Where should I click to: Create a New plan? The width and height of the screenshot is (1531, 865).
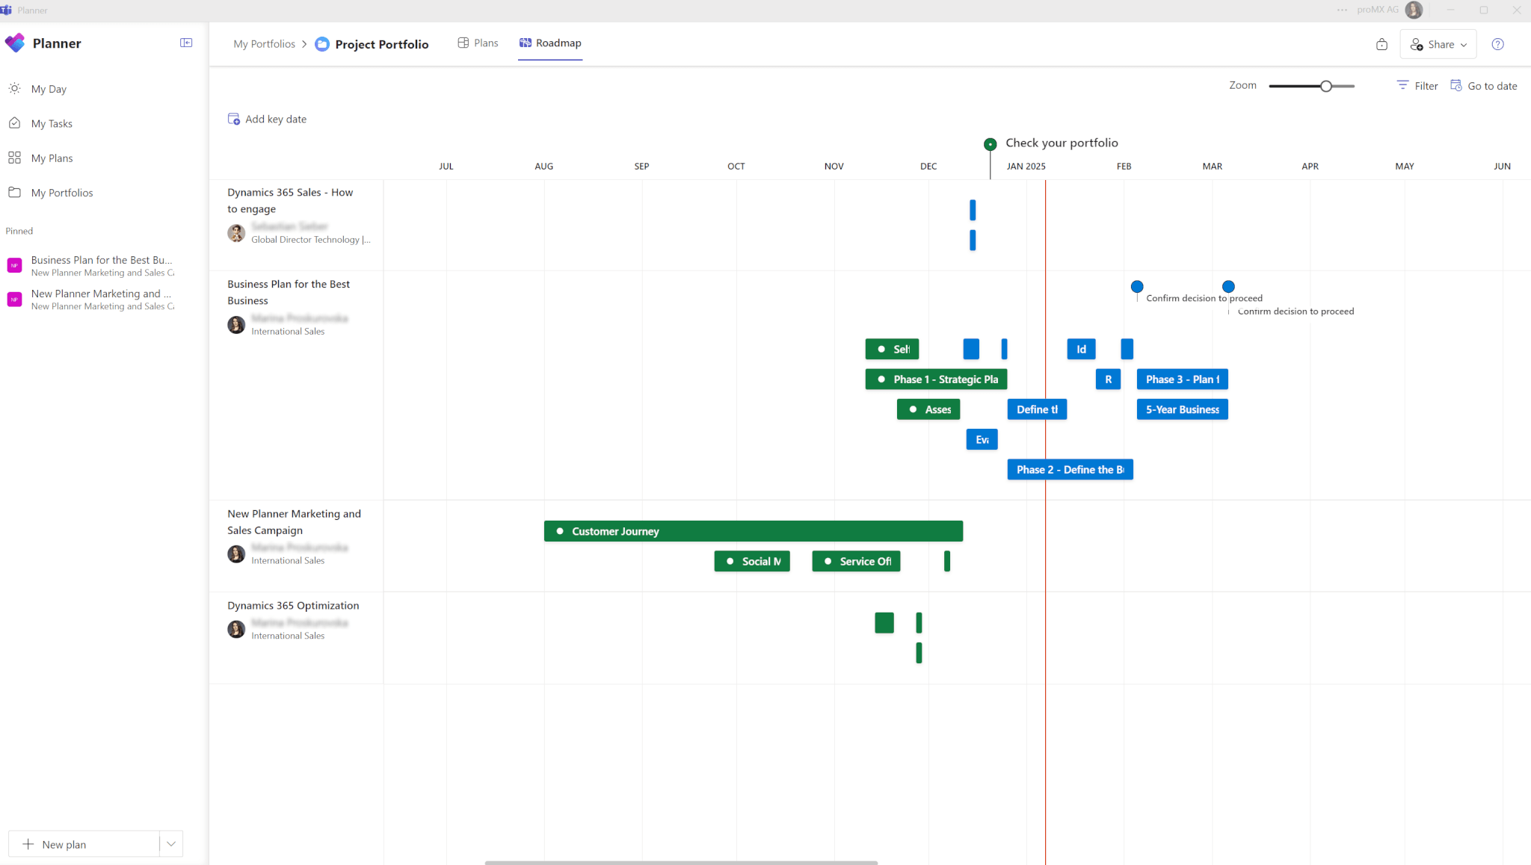point(83,843)
